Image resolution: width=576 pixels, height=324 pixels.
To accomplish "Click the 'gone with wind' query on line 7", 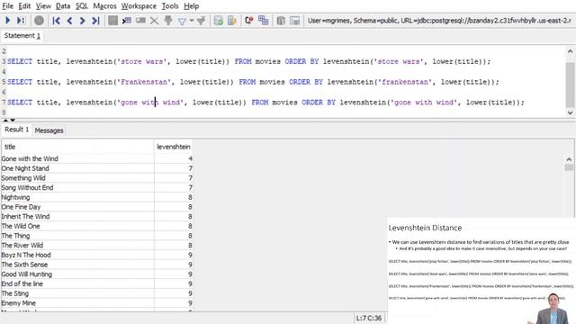I will click(x=266, y=103).
